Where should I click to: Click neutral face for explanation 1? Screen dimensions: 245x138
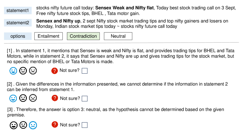[x=23, y=71]
